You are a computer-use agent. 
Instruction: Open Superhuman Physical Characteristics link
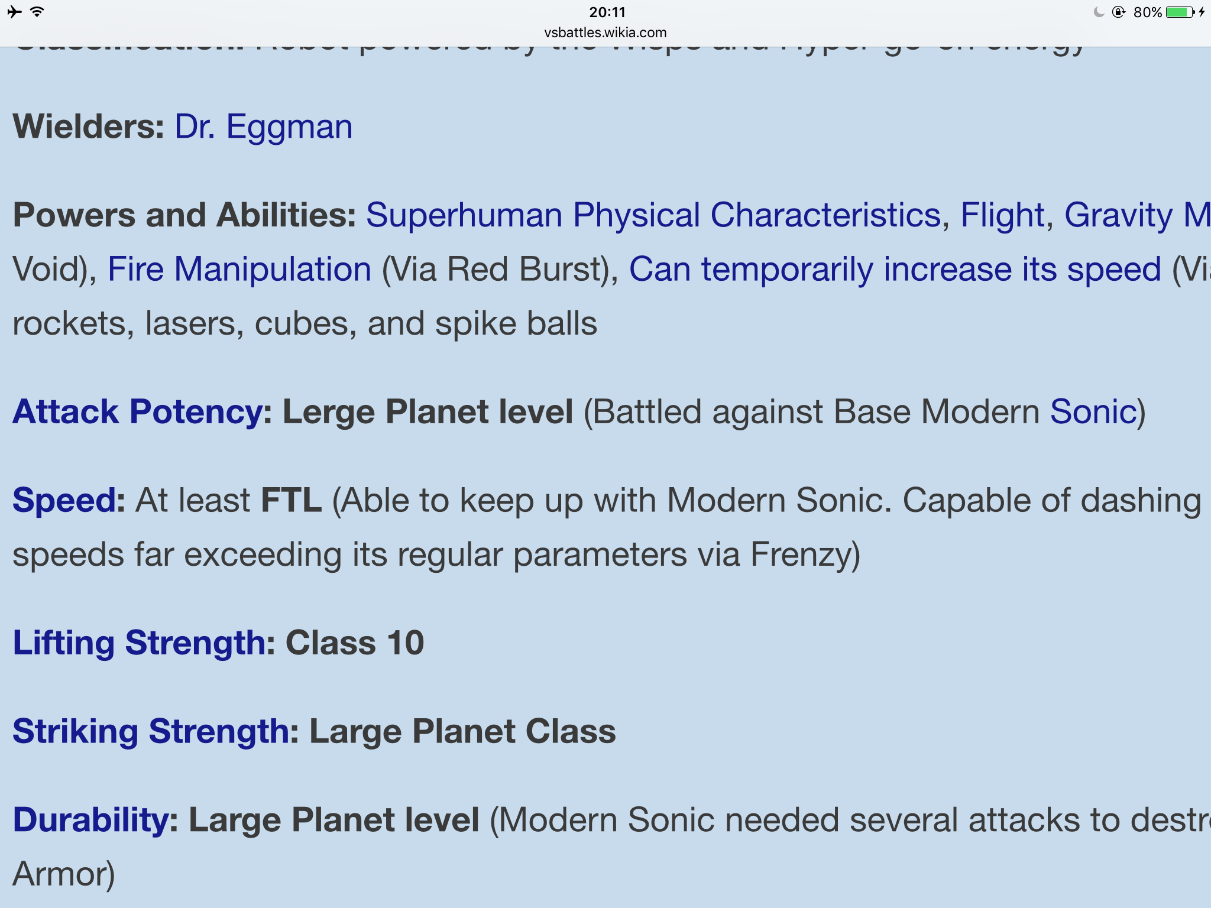point(653,215)
